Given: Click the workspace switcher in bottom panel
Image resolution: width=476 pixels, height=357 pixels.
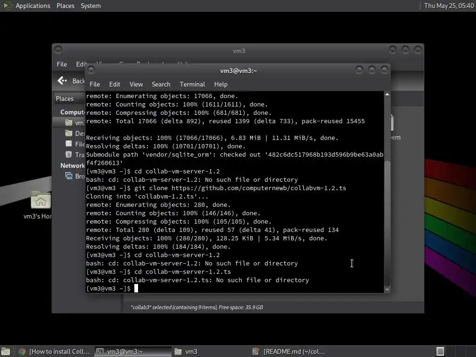Looking at the screenshot, I should pyautogui.click(x=440, y=351).
